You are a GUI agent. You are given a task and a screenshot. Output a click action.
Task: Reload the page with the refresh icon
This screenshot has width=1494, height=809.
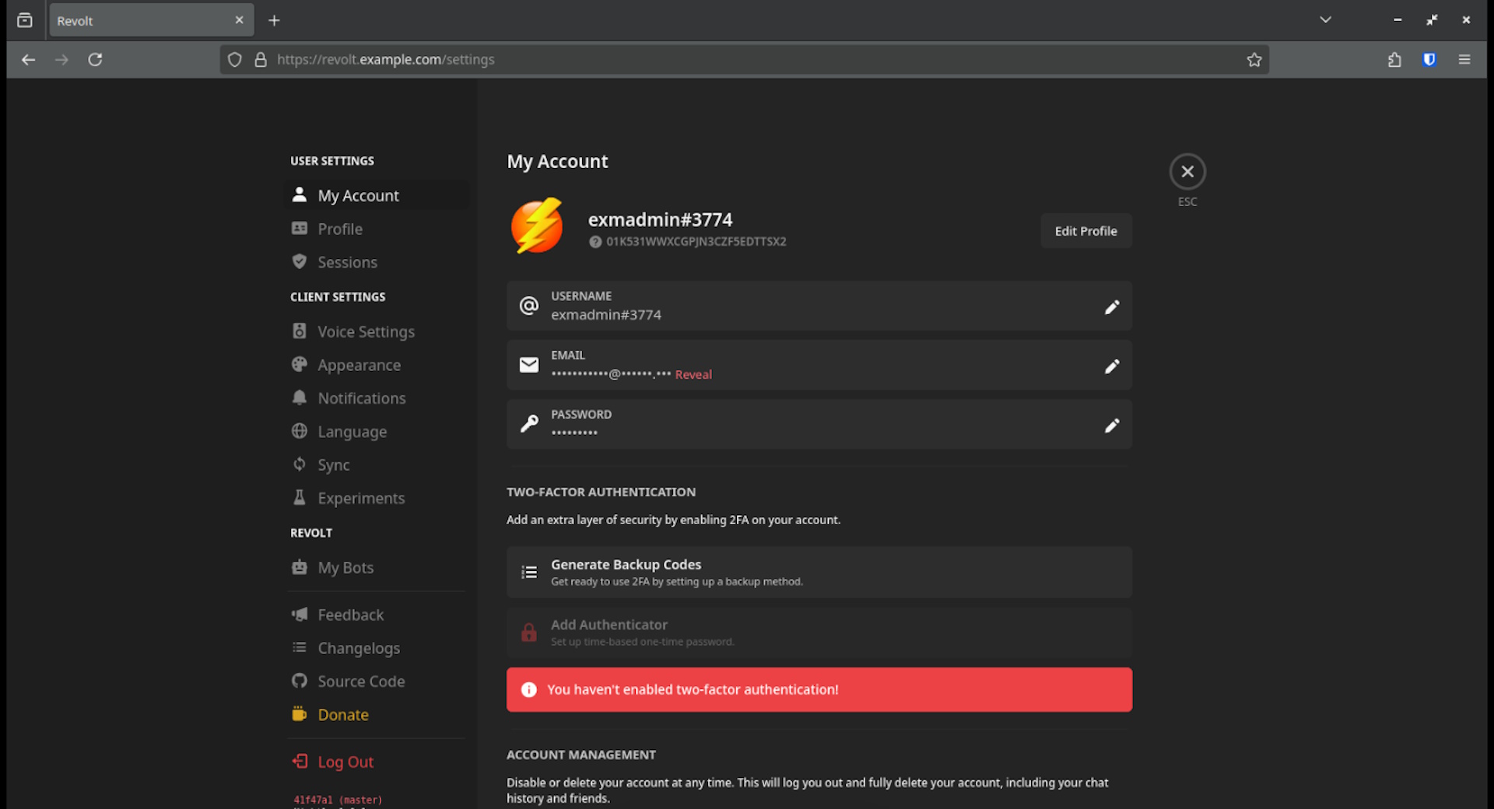tap(95, 60)
